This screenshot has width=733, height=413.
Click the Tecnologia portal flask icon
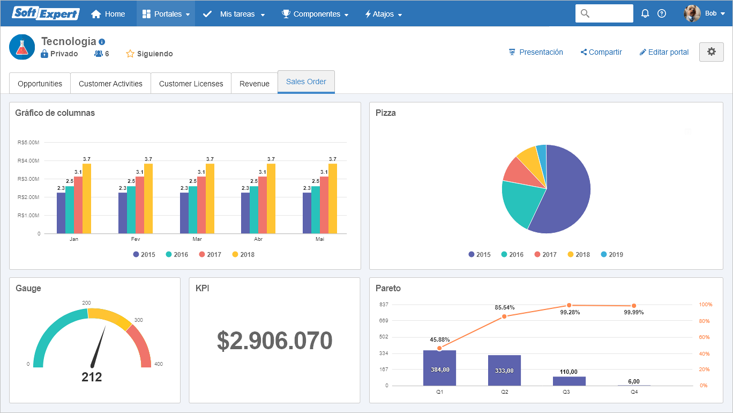[22, 47]
